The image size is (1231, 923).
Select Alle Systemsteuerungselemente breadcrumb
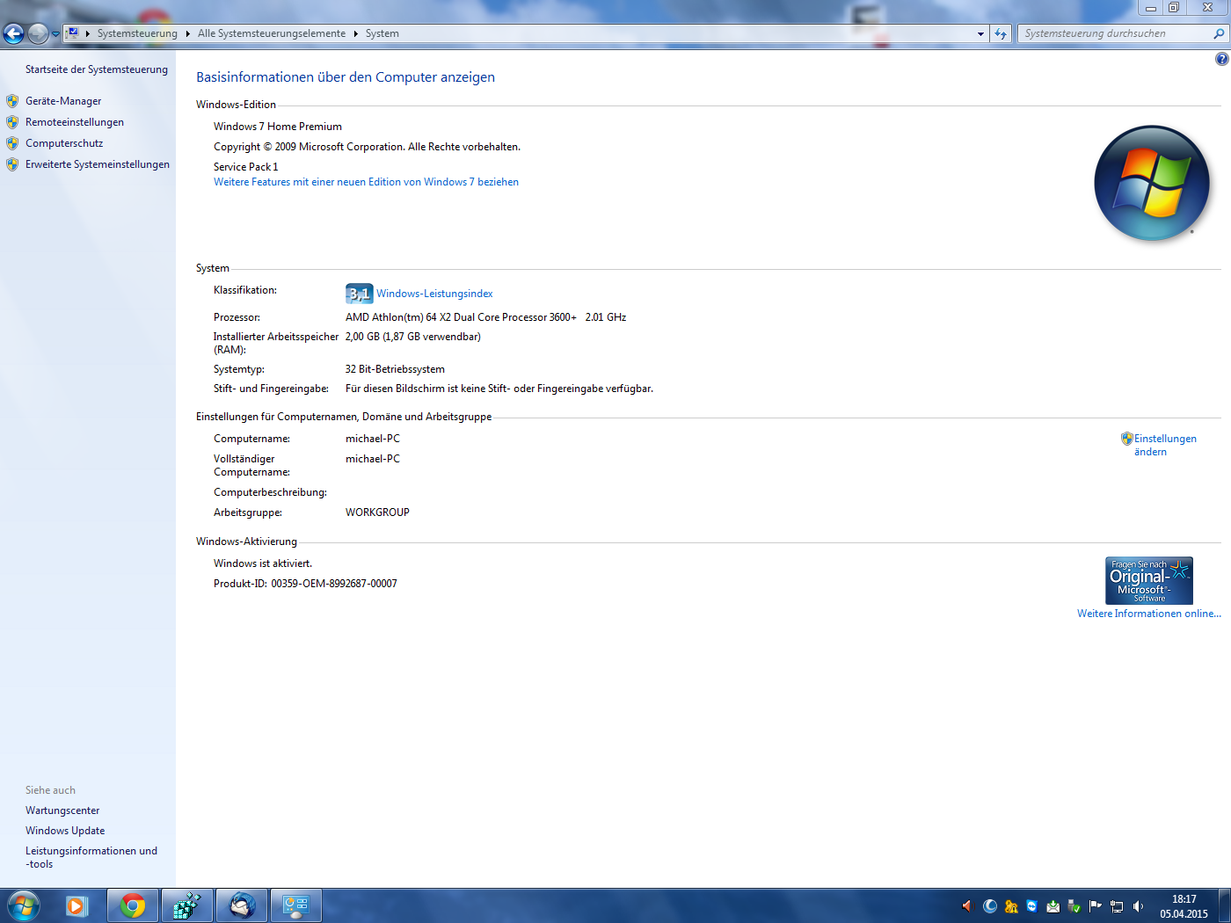click(x=272, y=33)
